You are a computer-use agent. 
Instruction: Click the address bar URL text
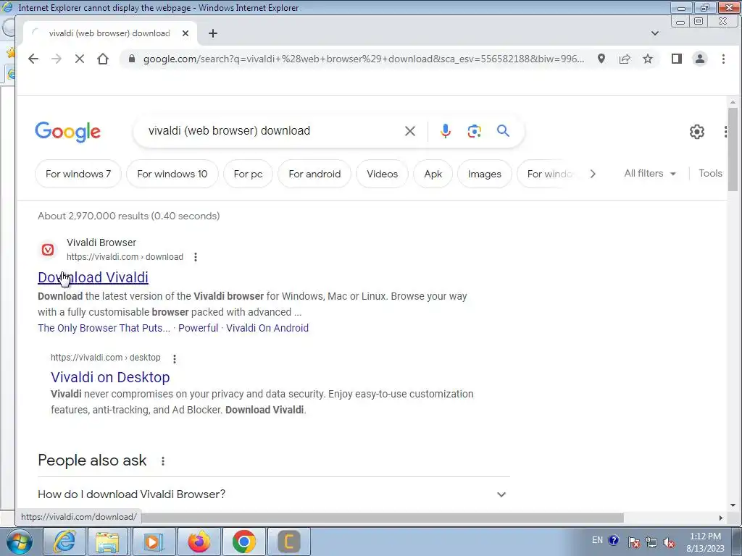point(364,59)
